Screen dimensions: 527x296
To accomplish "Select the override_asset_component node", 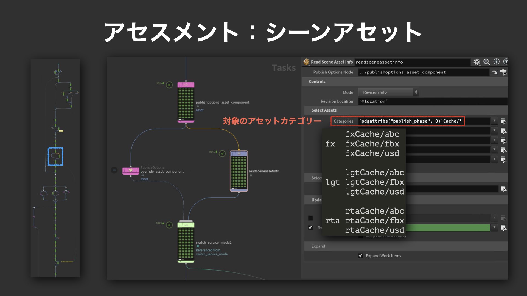I will coord(131,171).
